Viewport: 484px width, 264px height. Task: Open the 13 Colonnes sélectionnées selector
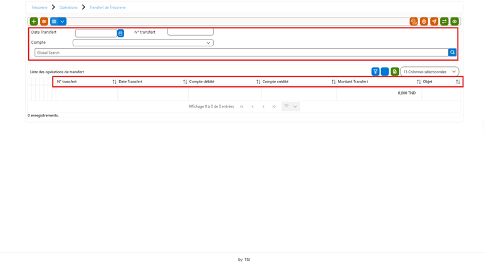click(x=429, y=72)
